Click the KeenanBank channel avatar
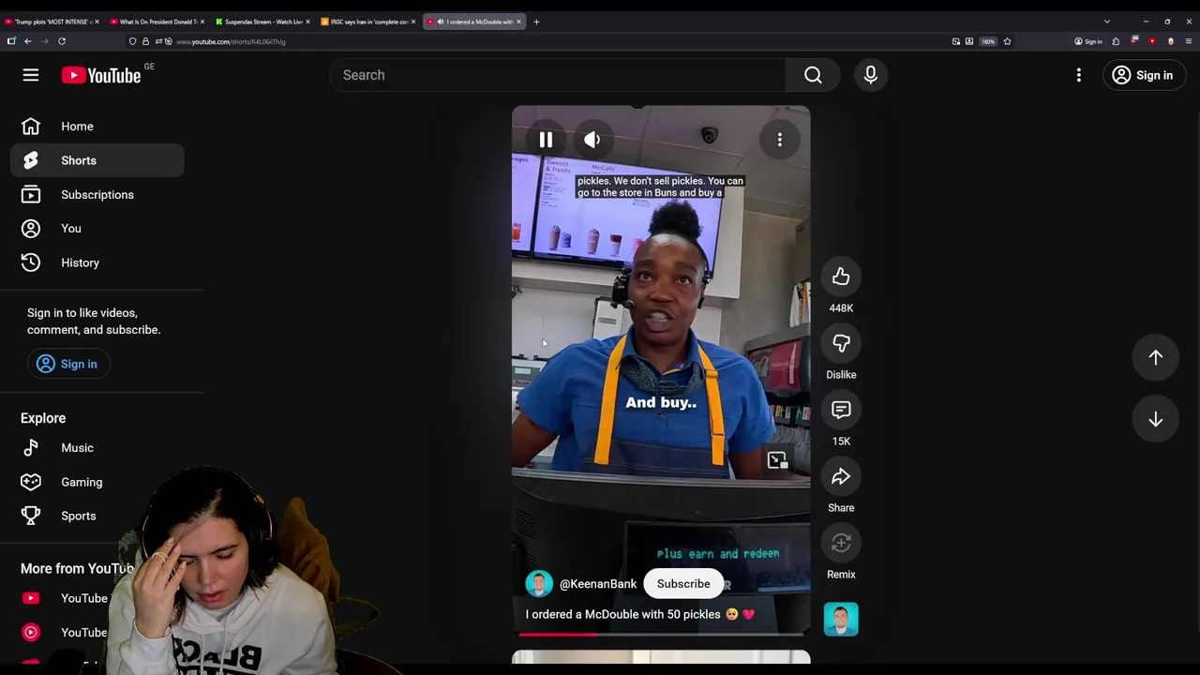This screenshot has width=1200, height=675. click(539, 584)
